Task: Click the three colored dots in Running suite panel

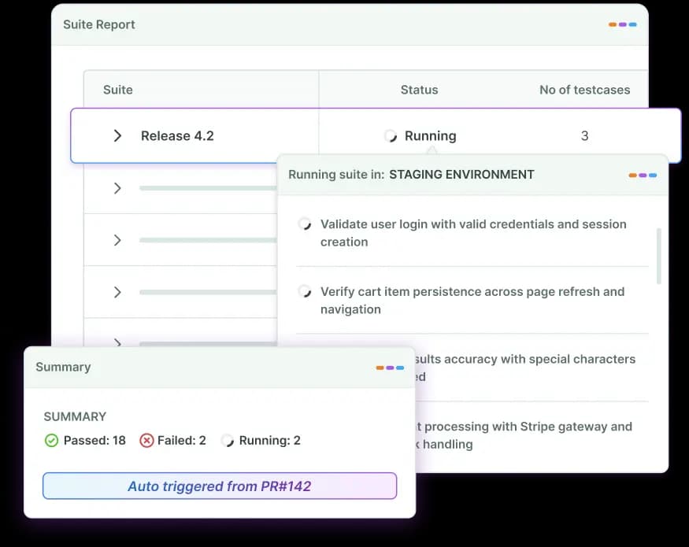Action: click(643, 176)
